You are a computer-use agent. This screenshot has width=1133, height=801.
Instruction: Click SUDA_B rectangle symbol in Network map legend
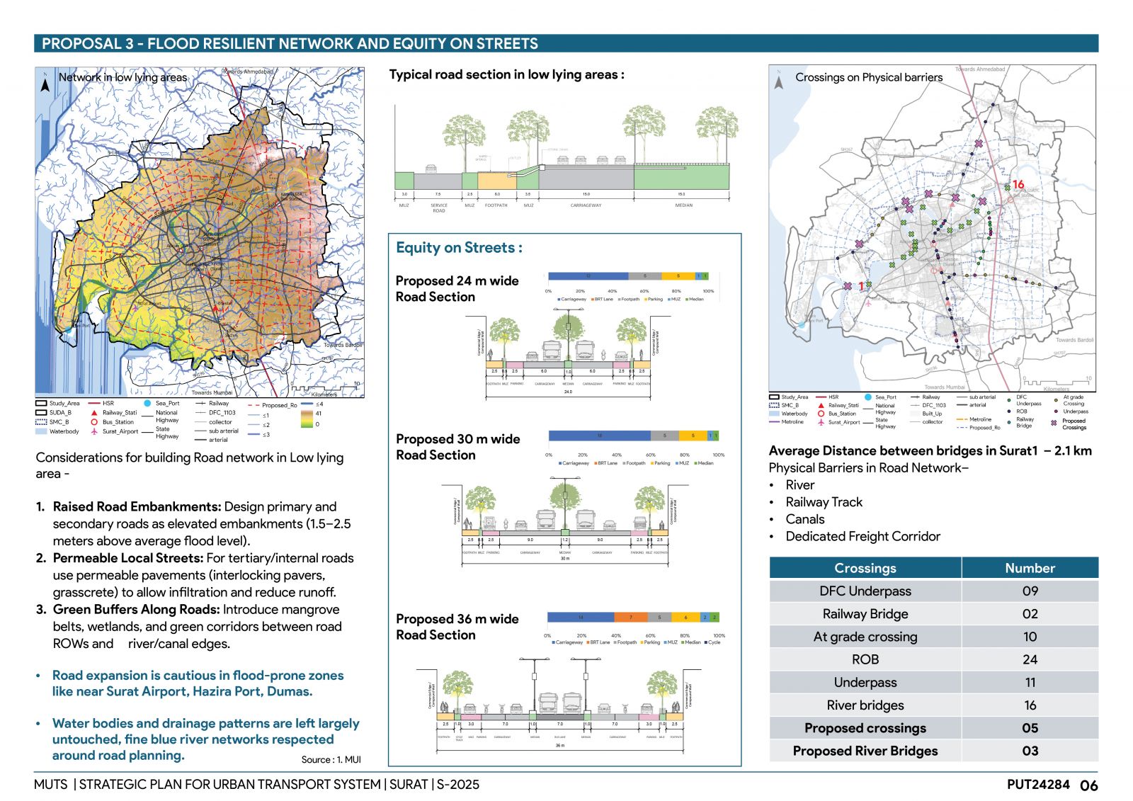41,412
